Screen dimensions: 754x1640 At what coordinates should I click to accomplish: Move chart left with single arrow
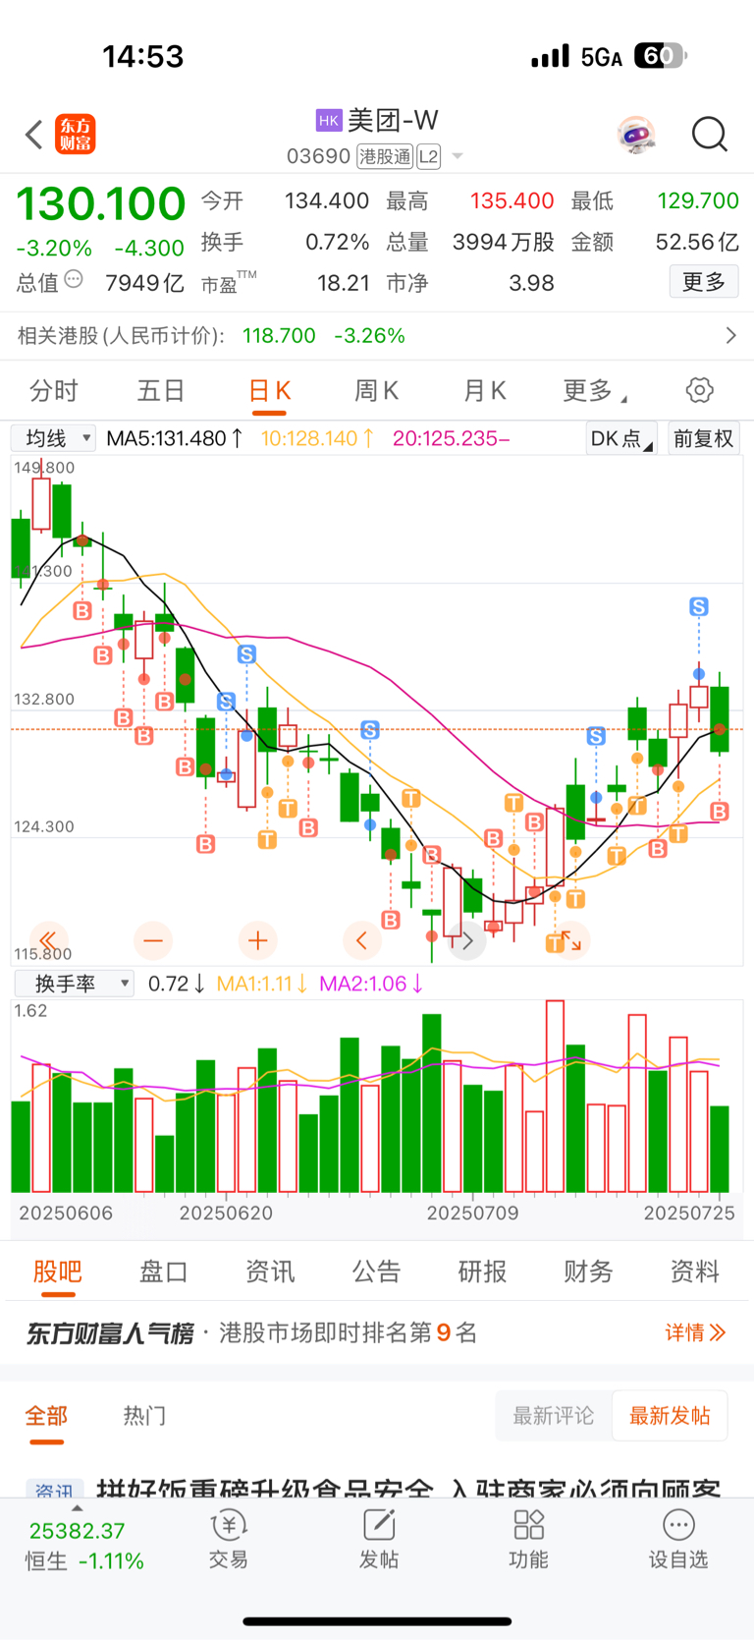[x=362, y=940]
